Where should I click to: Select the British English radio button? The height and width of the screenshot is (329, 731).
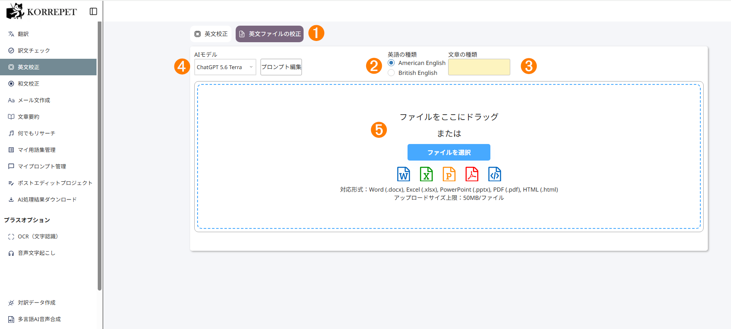[x=391, y=73]
